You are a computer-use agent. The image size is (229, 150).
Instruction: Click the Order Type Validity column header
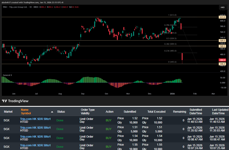tap(88, 112)
